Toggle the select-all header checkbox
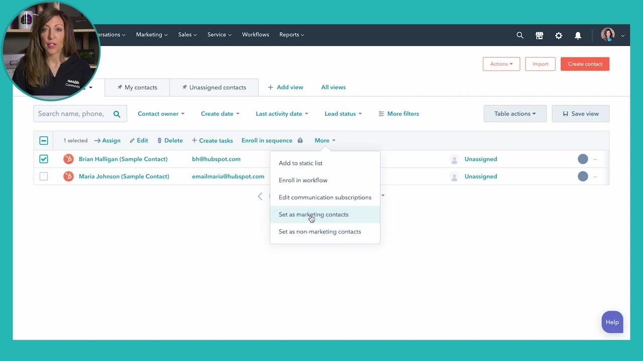643x361 pixels. (44, 140)
